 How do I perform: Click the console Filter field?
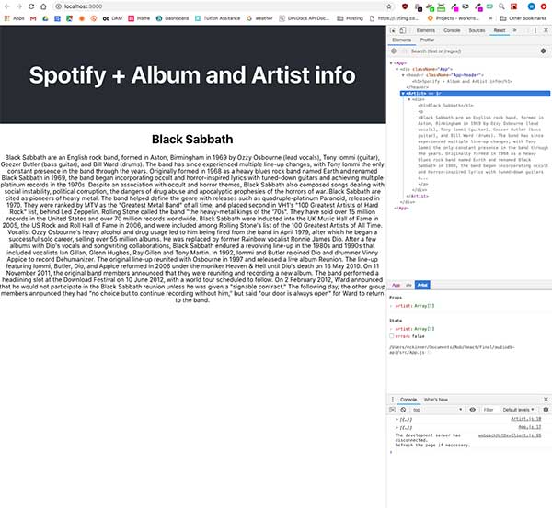489,410
